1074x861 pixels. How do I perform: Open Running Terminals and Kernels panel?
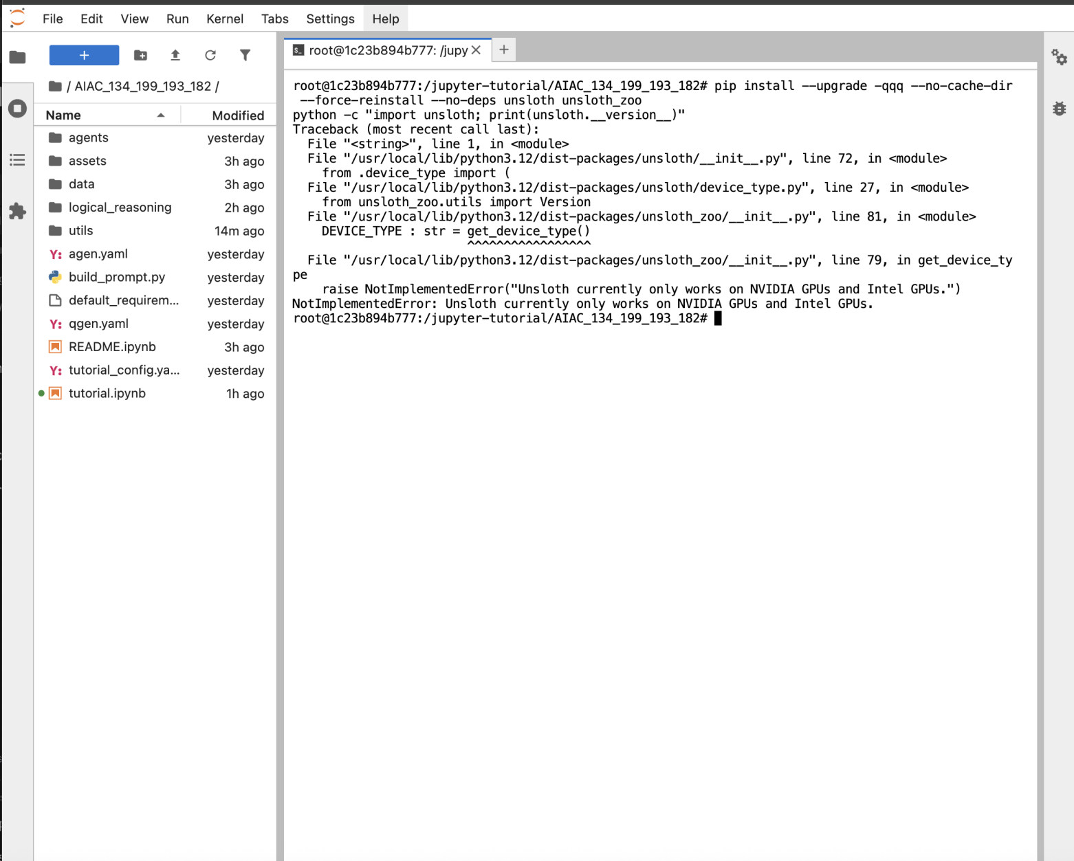pyautogui.click(x=18, y=109)
